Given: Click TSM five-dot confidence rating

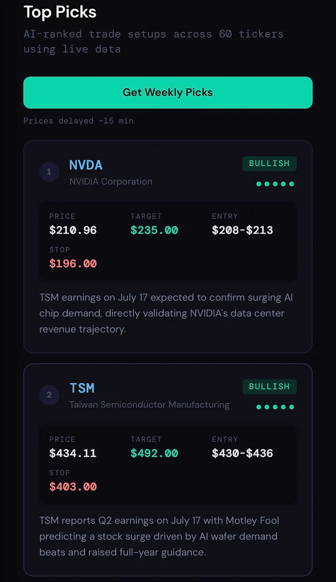Looking at the screenshot, I should [x=275, y=407].
